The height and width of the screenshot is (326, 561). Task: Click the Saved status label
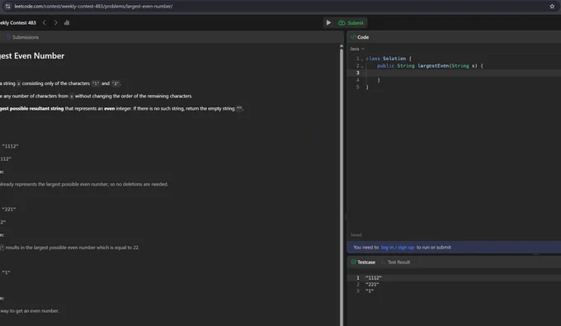(356, 235)
